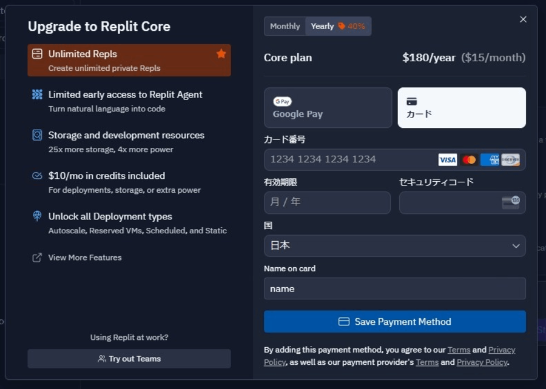This screenshot has height=389, width=546.
Task: Click the Upgrade to Replit Core title
Action: tap(99, 27)
